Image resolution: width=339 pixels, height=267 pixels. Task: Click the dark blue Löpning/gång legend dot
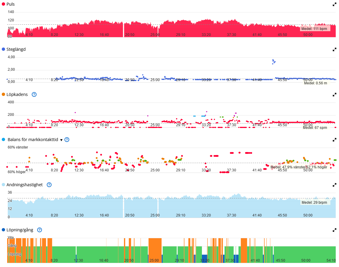[4, 230]
